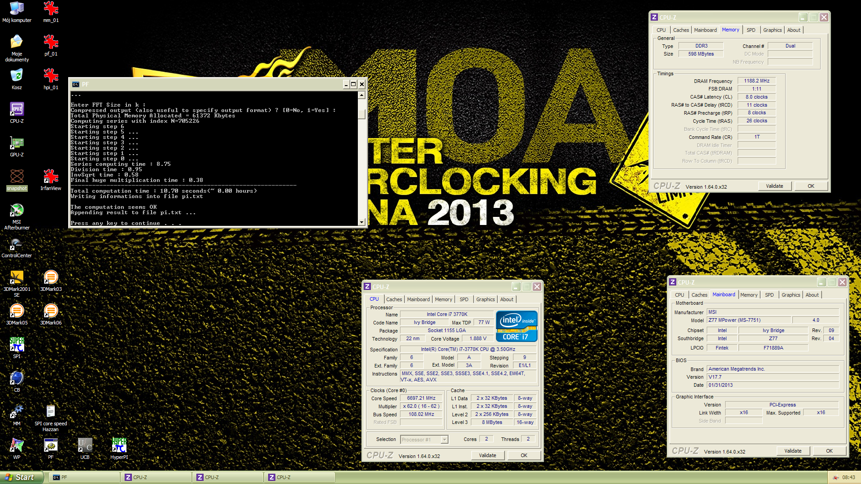Open MM desktop shortcut
861x484 pixels.
pos(17,415)
